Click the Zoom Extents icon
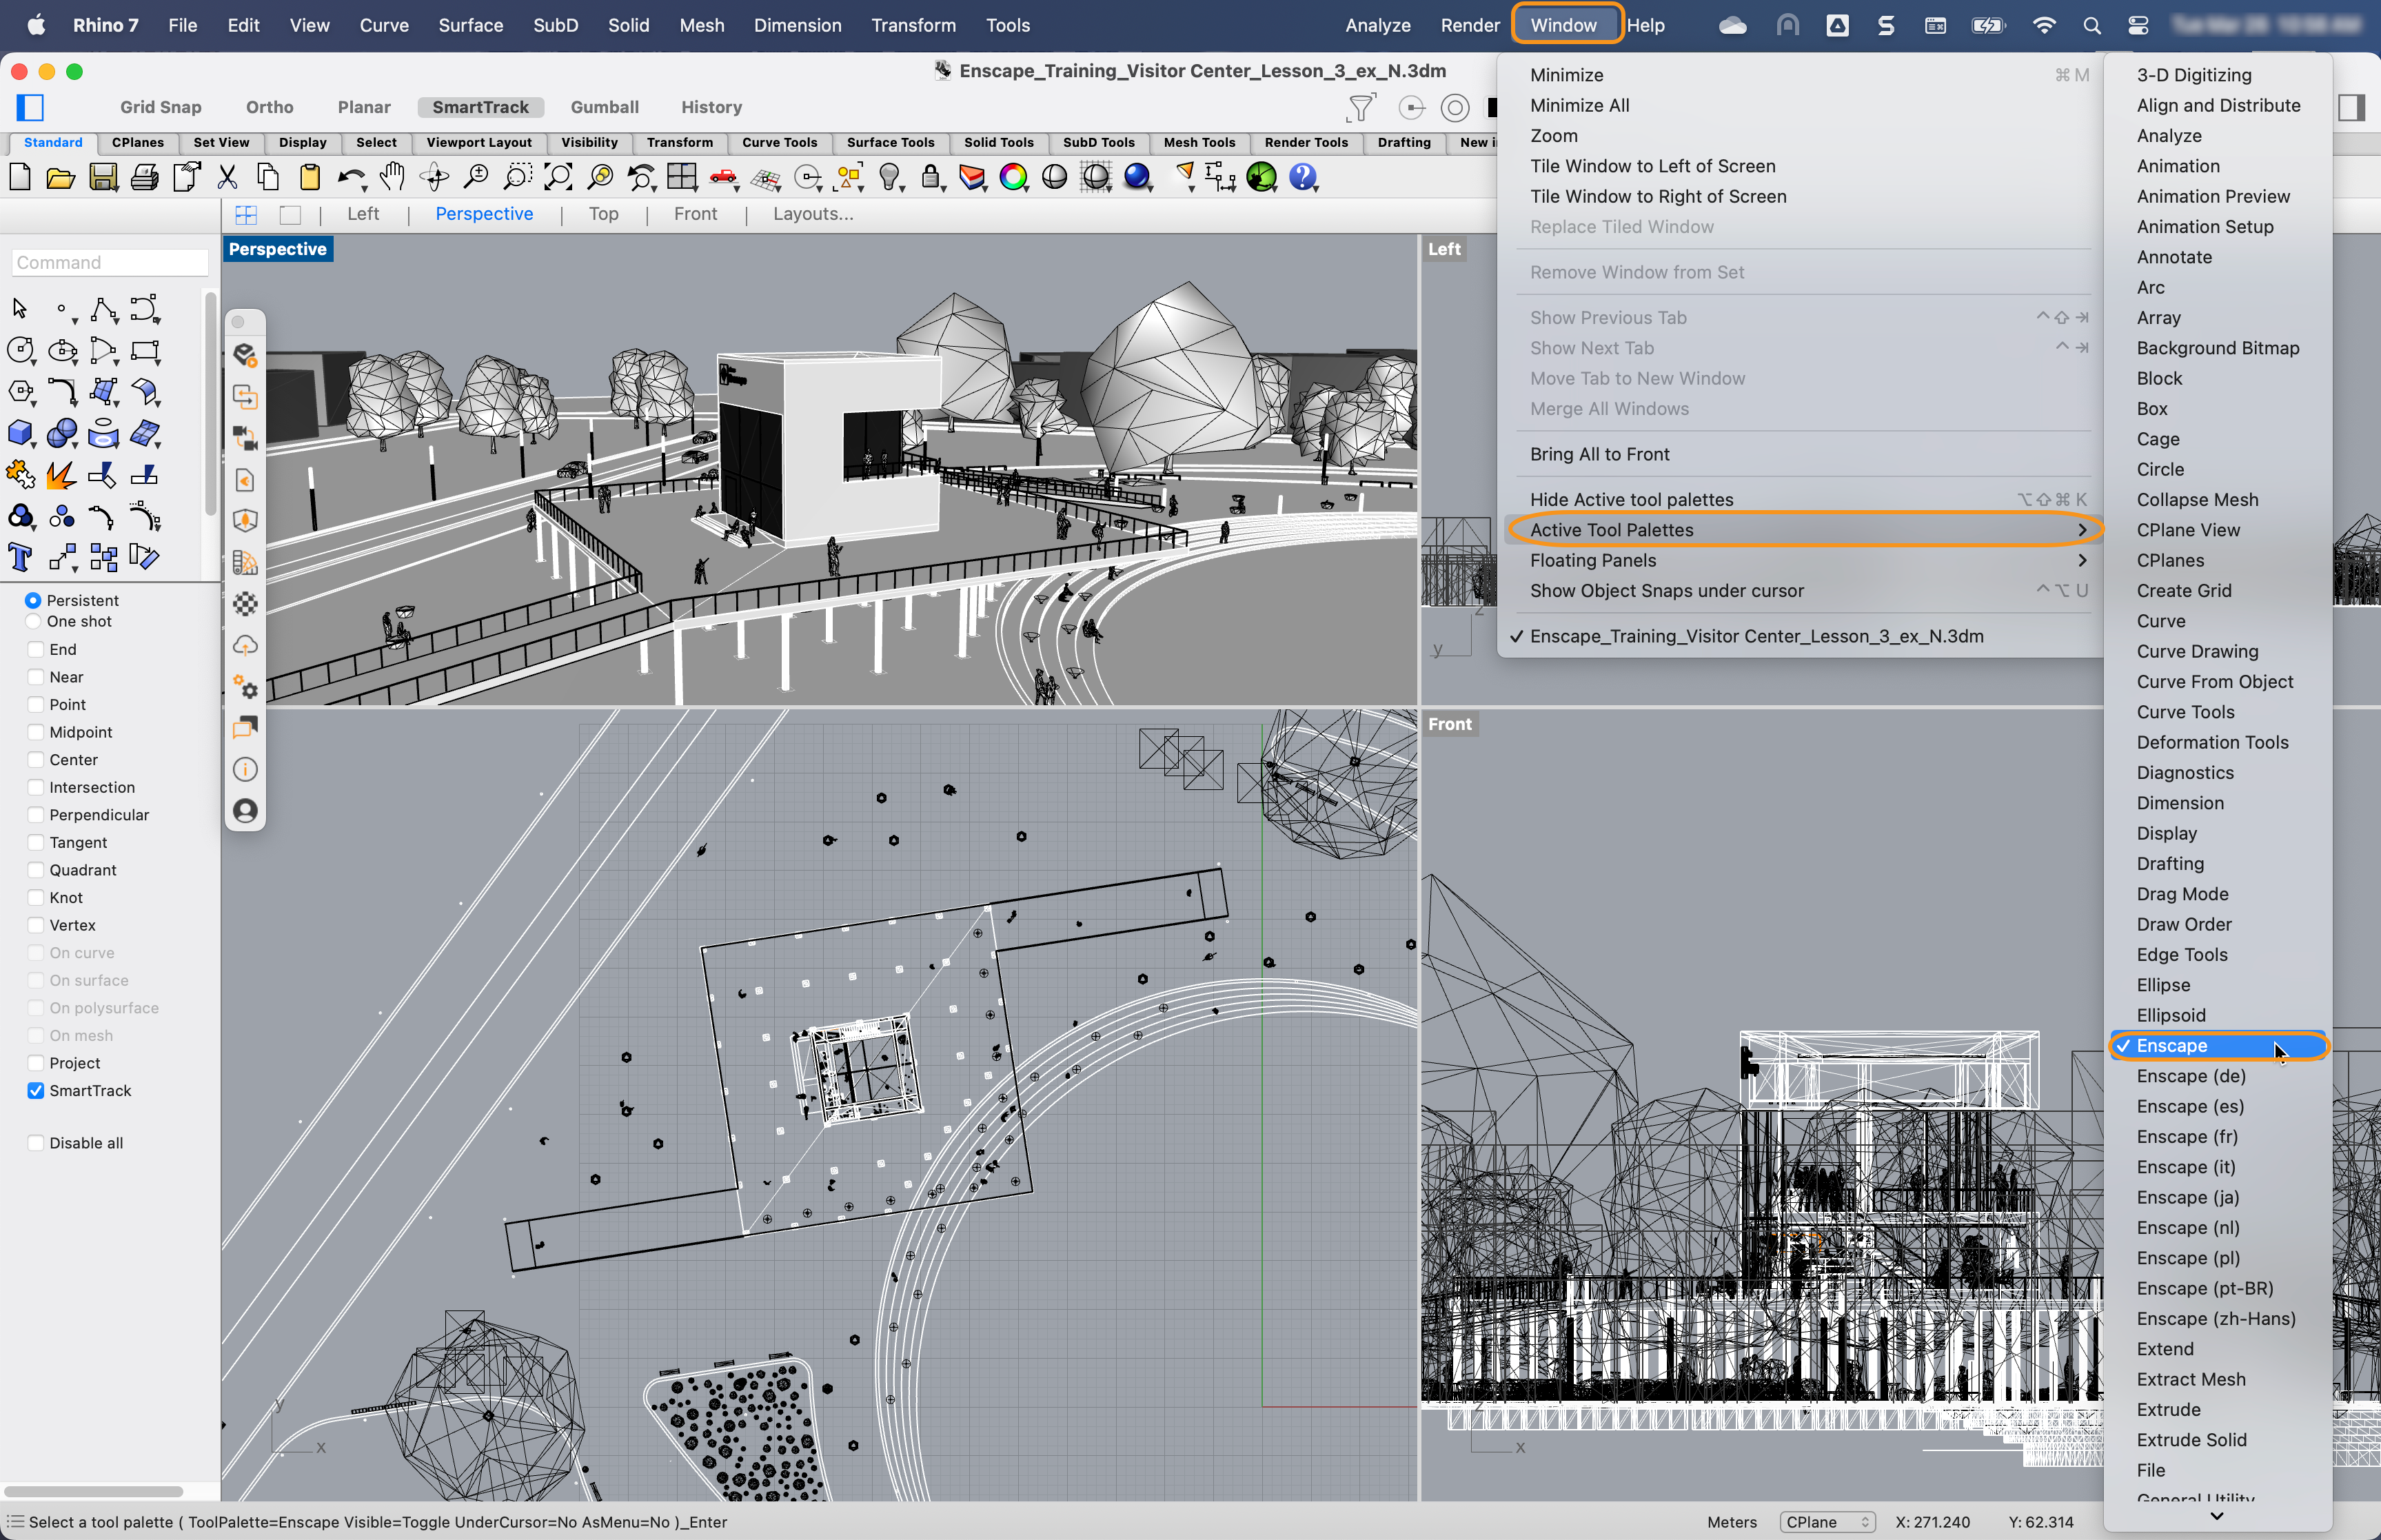 click(x=559, y=178)
